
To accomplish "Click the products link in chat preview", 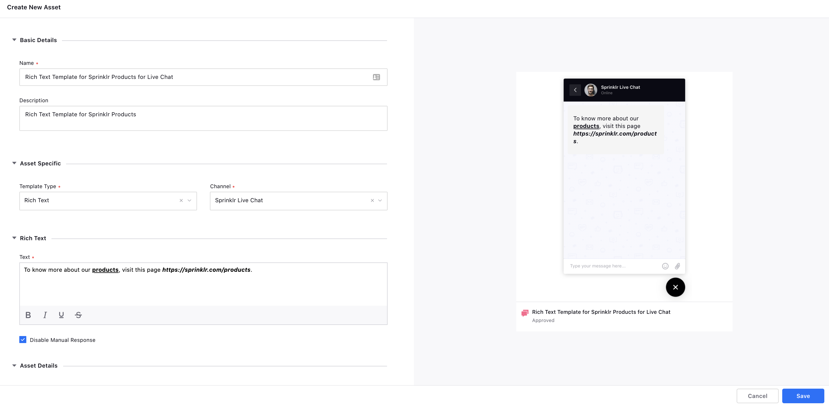I will 586,126.
